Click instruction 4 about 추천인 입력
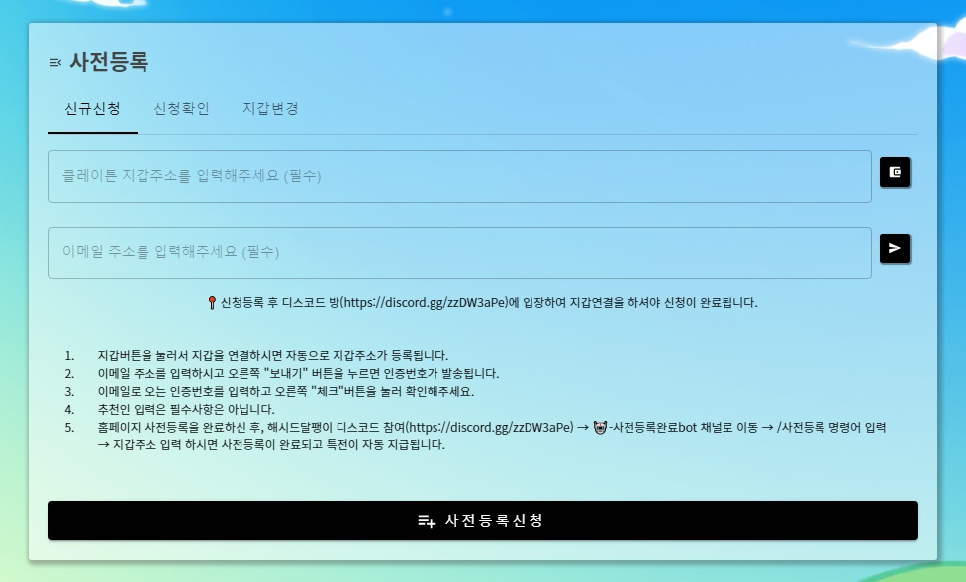 tap(186, 410)
